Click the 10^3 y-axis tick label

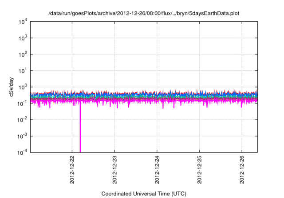[x=23, y=38]
